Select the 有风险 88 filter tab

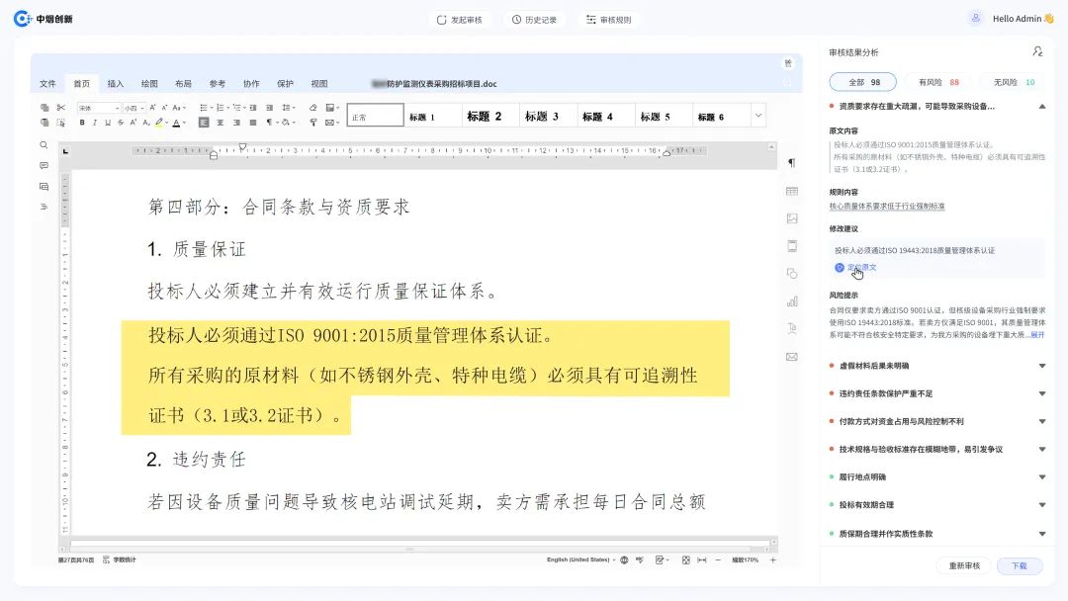[x=938, y=82]
